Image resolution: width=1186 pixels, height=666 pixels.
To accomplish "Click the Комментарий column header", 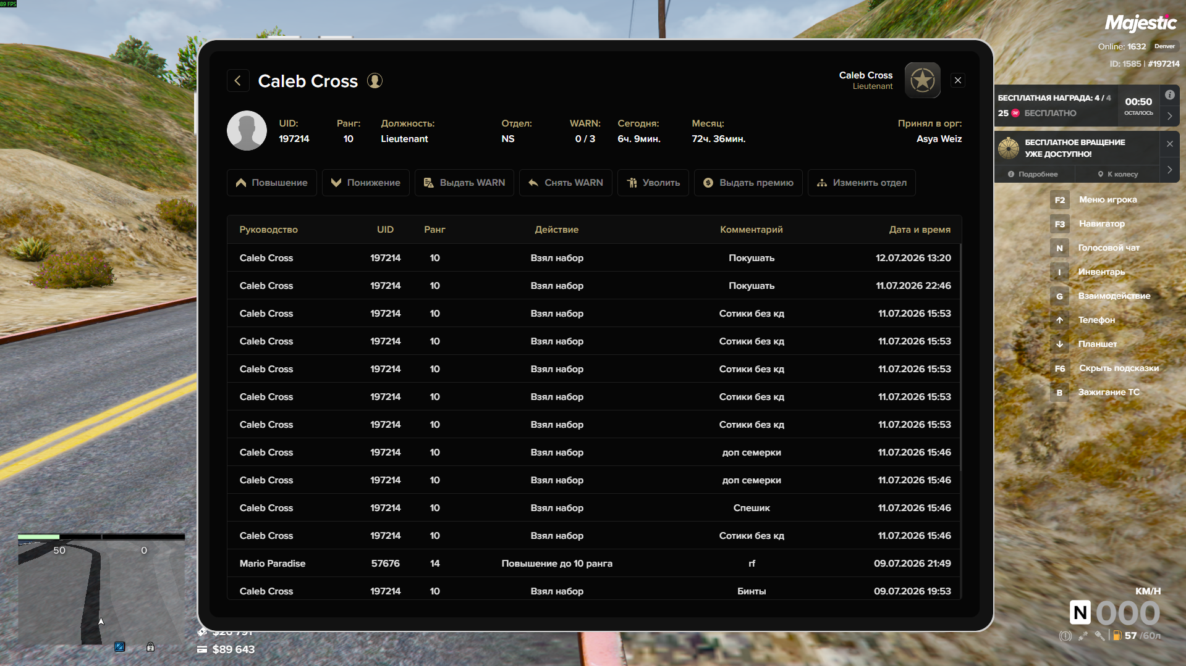I will pyautogui.click(x=752, y=230).
